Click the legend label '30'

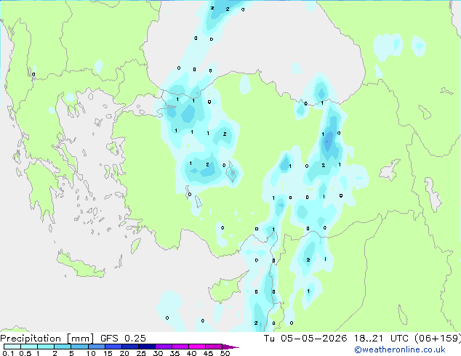[158, 353]
